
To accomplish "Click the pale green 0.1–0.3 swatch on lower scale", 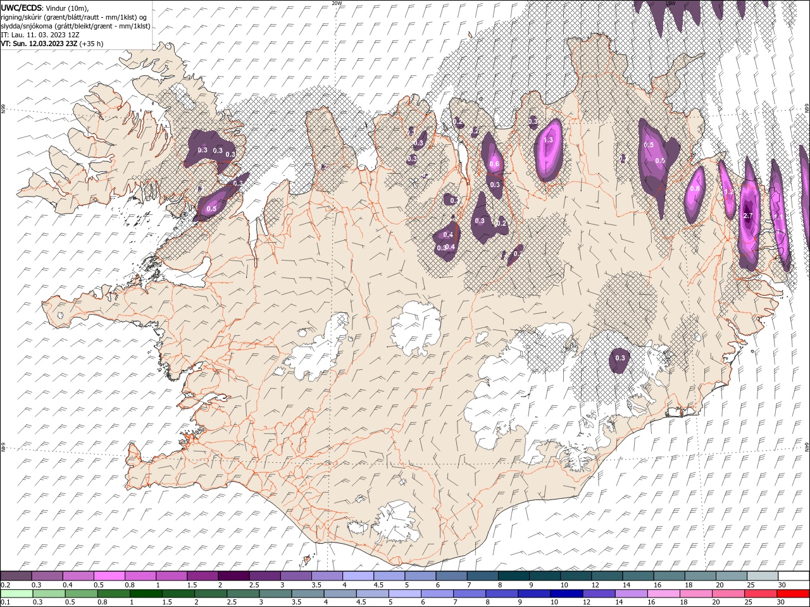I will coord(16,594).
